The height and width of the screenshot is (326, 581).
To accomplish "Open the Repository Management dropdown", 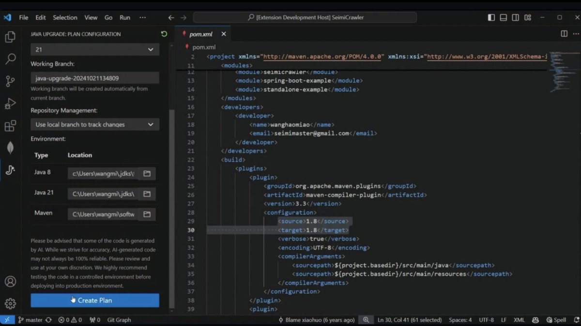I will pos(95,124).
